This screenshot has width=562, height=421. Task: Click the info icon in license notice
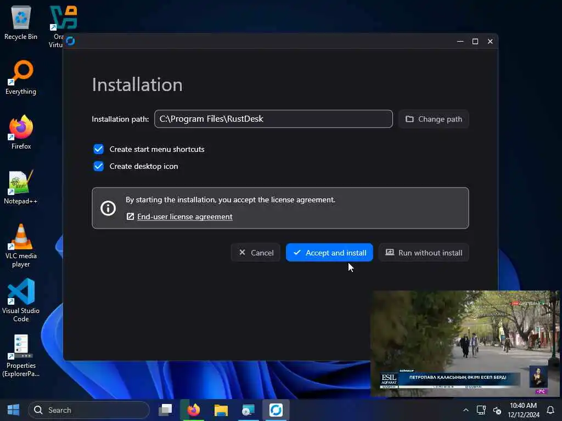(x=108, y=208)
